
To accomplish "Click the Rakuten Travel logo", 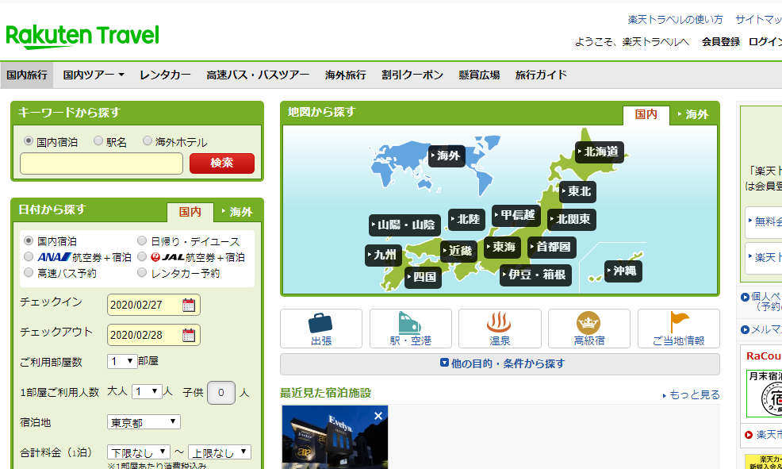I will coord(82,36).
